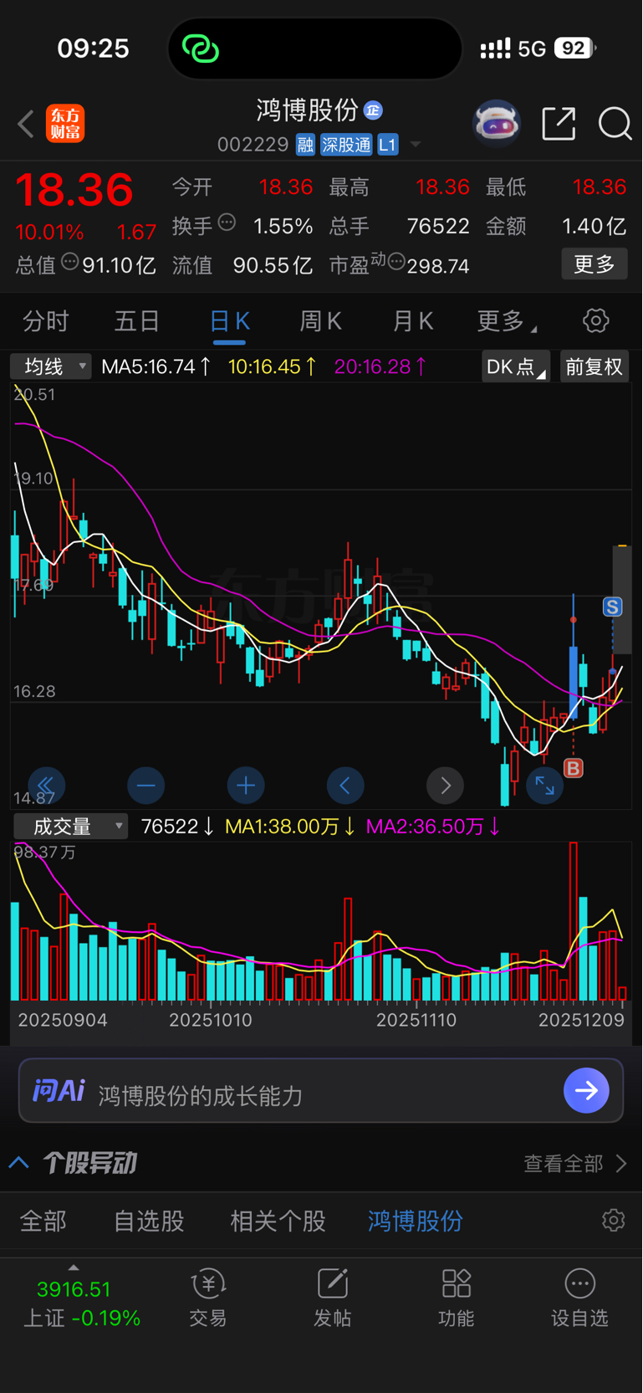Jump chart to earliest with double arrow

click(x=46, y=786)
